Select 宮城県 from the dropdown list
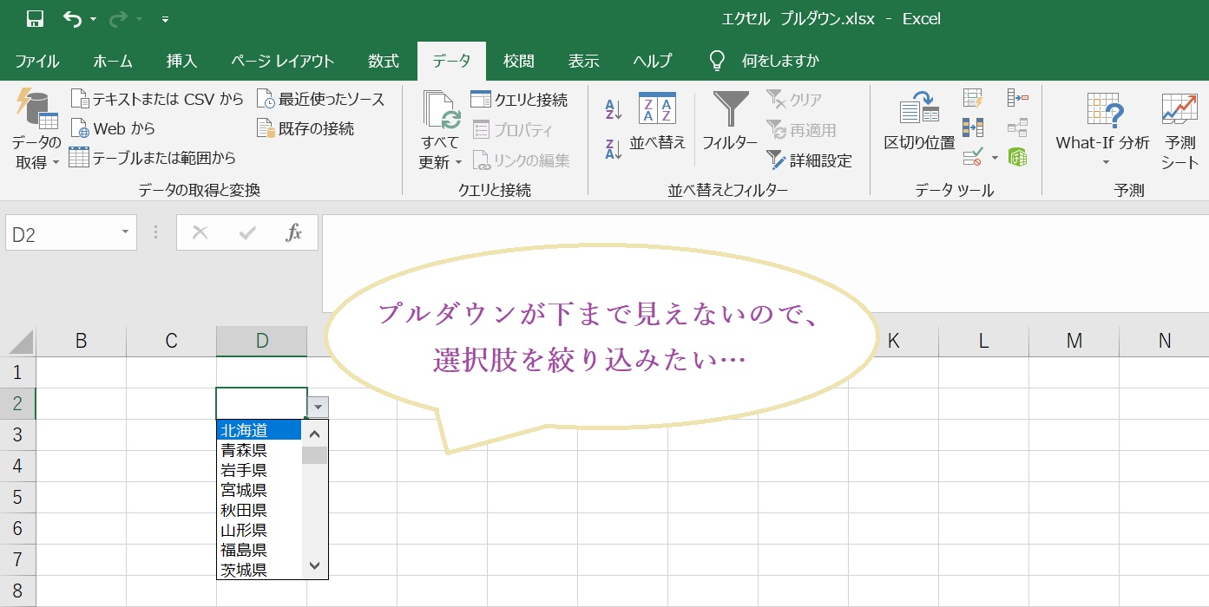 pyautogui.click(x=244, y=490)
